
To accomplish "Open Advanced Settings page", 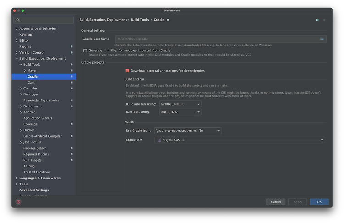I will click(x=34, y=190).
